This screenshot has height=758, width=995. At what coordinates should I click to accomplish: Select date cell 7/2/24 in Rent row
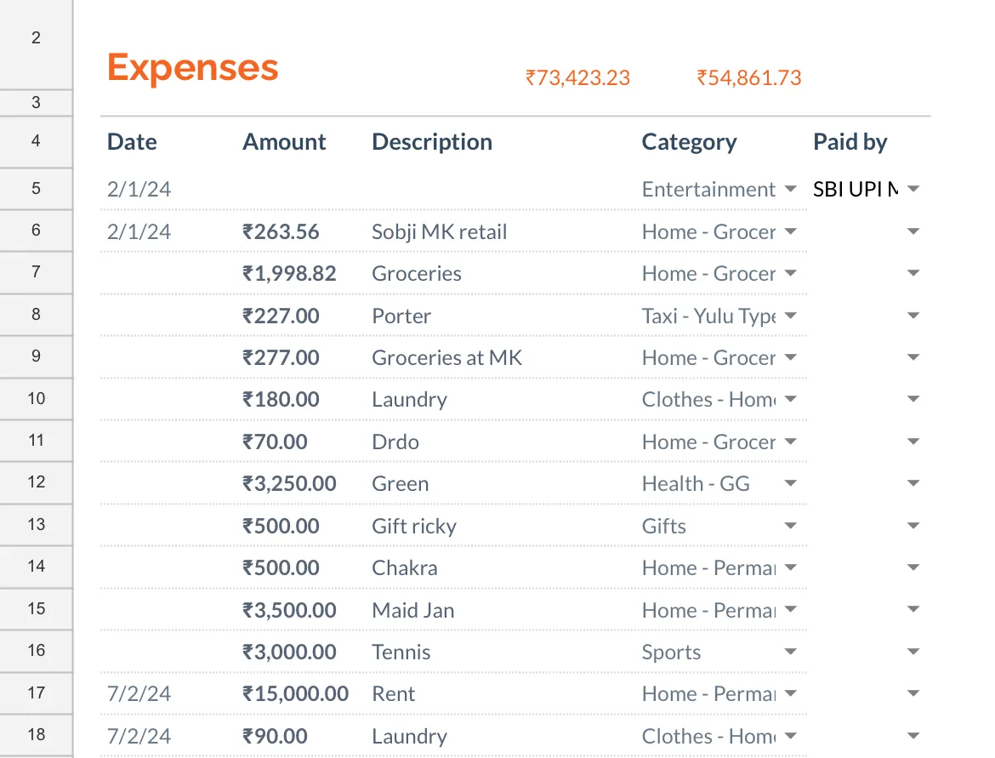pos(139,694)
